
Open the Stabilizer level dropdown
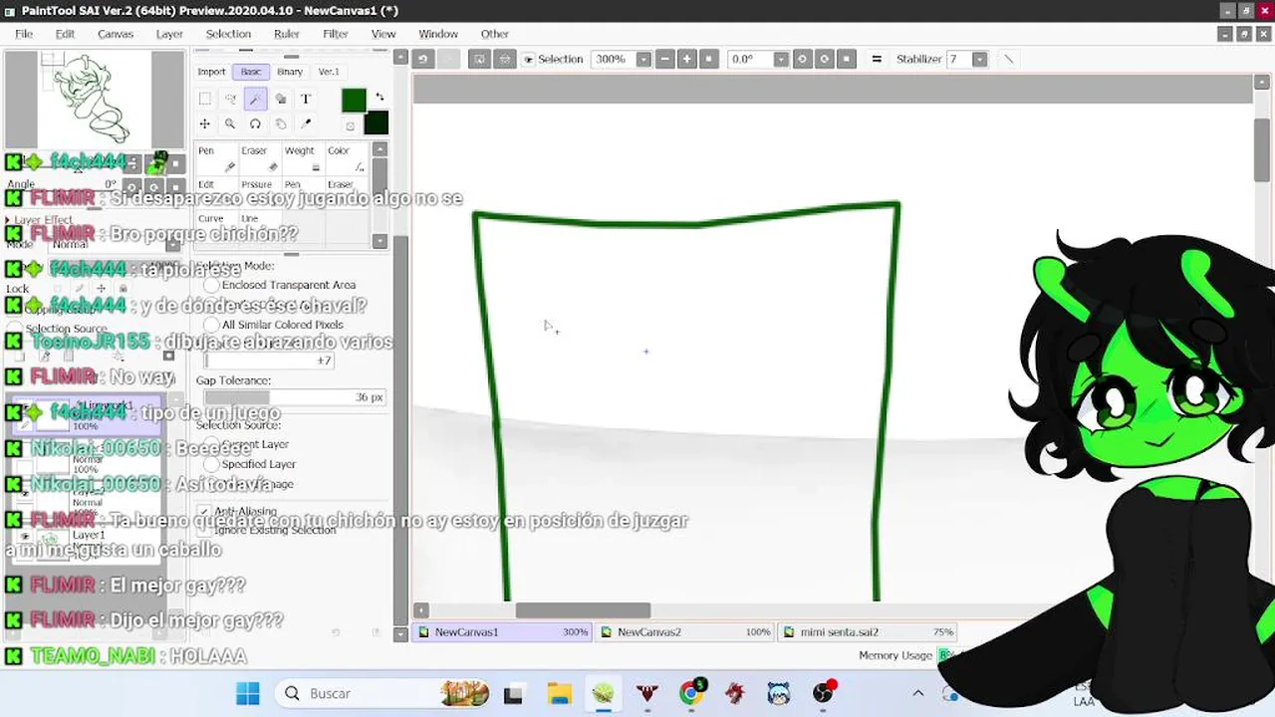tap(979, 59)
